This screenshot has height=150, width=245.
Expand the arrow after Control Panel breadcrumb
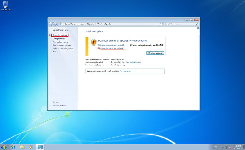(77, 24)
